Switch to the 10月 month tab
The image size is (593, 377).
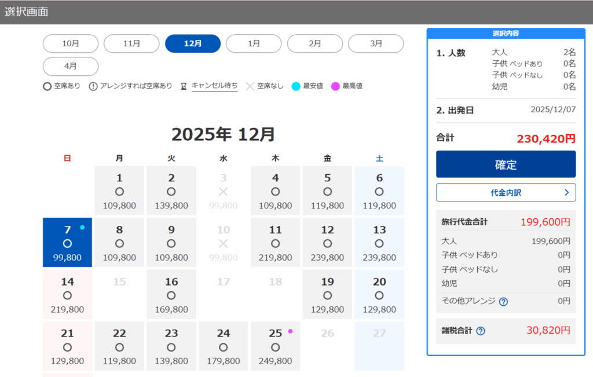point(71,43)
